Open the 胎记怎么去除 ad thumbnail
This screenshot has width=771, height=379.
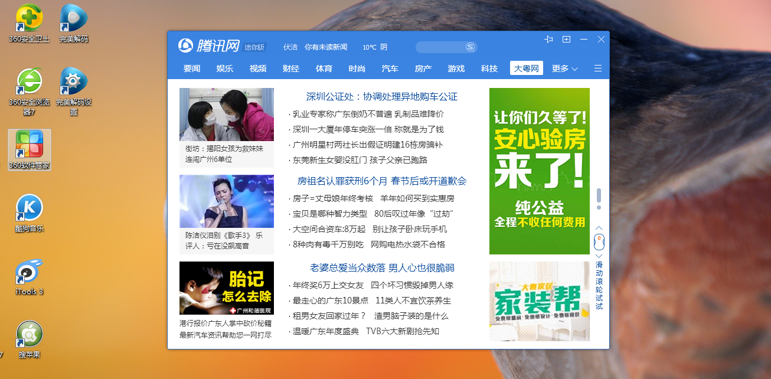click(x=227, y=288)
